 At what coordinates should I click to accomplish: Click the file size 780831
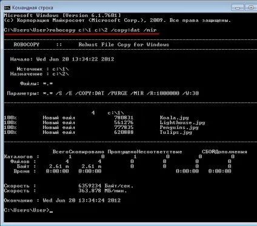[124, 118]
